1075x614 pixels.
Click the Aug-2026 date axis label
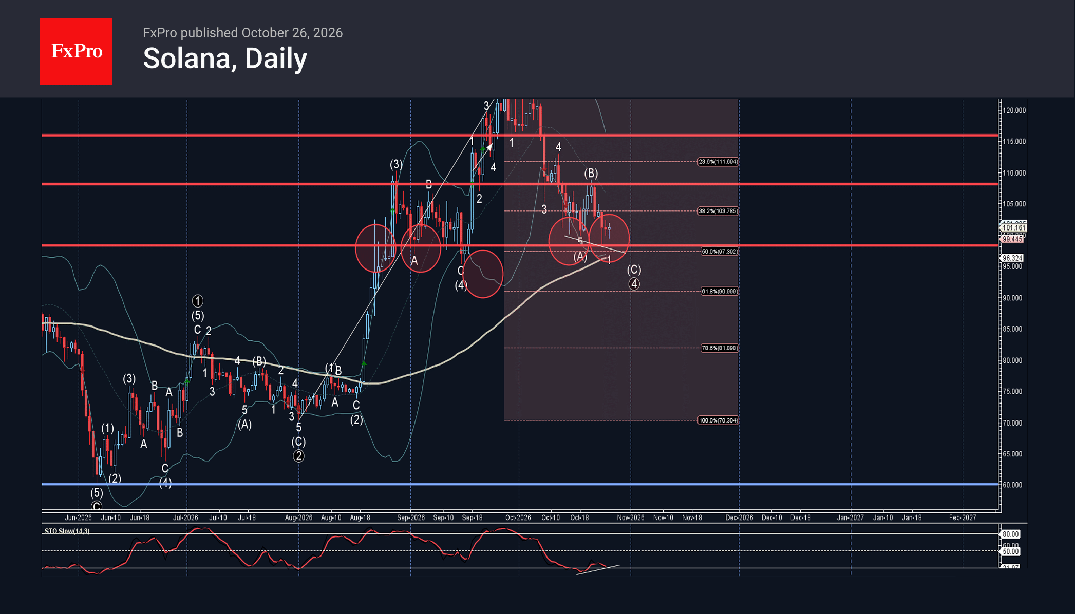point(299,517)
